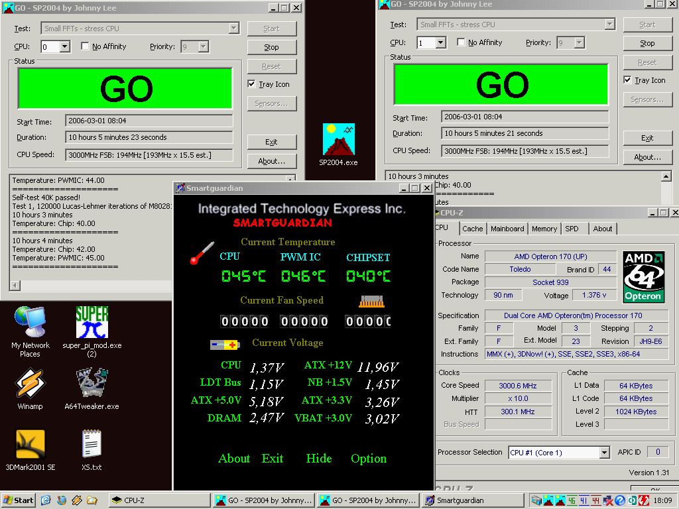This screenshot has height=509, width=679.
Task: Click the green 46 temperature tray icon
Action: [x=572, y=500]
